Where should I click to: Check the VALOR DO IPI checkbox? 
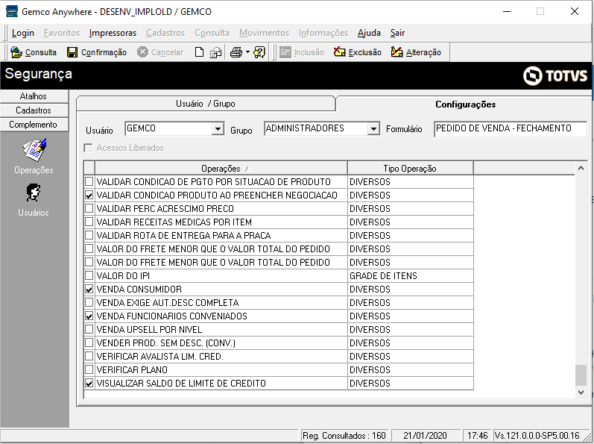click(x=89, y=275)
